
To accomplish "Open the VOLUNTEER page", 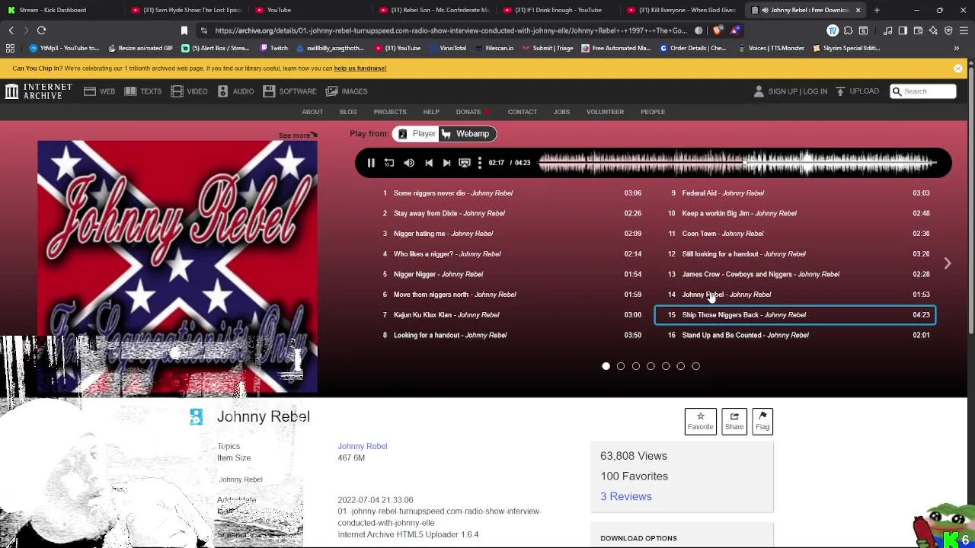I will click(605, 112).
